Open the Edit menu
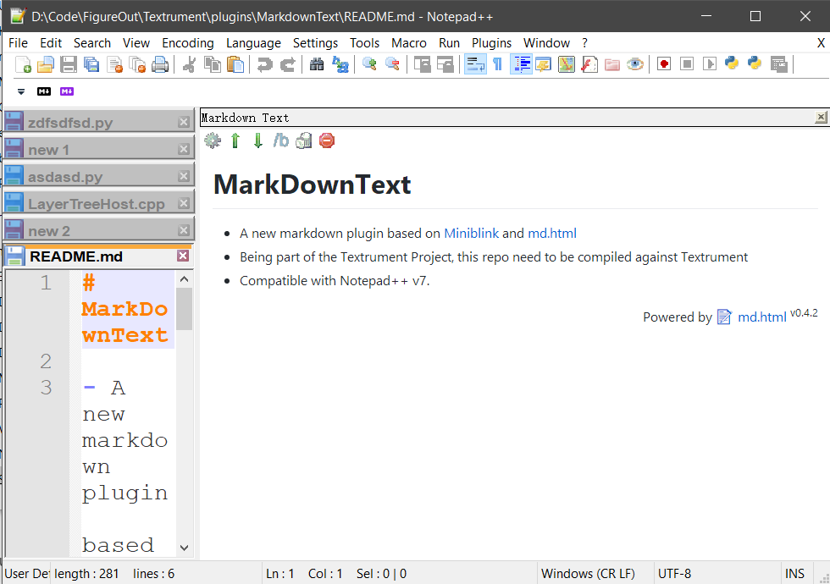Viewport: 830px width, 584px height. pos(51,43)
